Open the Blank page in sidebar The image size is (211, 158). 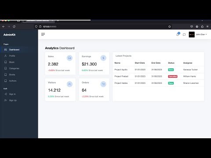[19, 62]
